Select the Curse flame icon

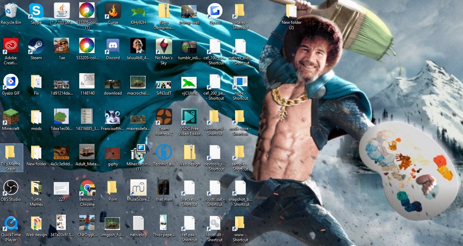(x=113, y=11)
